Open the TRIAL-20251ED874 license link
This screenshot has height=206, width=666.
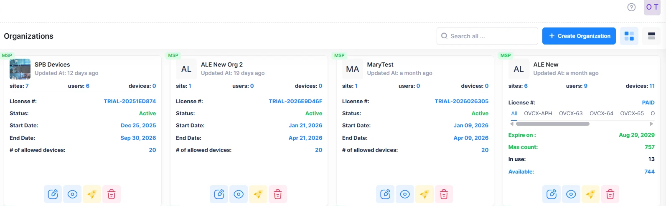(130, 101)
